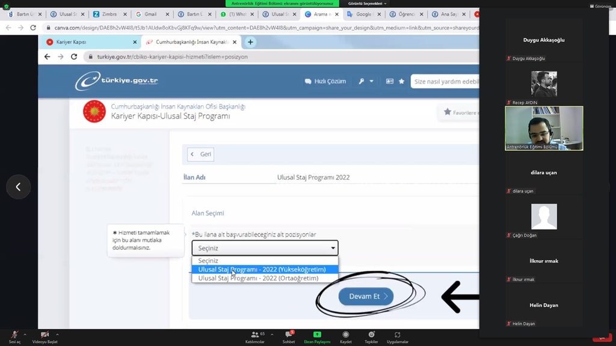
Task: Go to previous slide with left arrow
Action: click(18, 187)
